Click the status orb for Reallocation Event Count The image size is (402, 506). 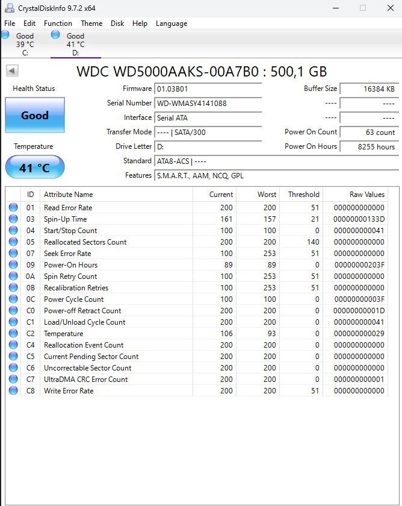point(13,345)
